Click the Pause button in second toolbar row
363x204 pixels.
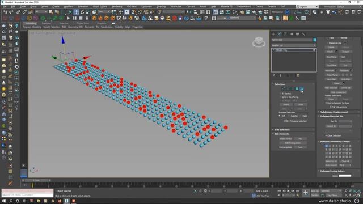74,18
